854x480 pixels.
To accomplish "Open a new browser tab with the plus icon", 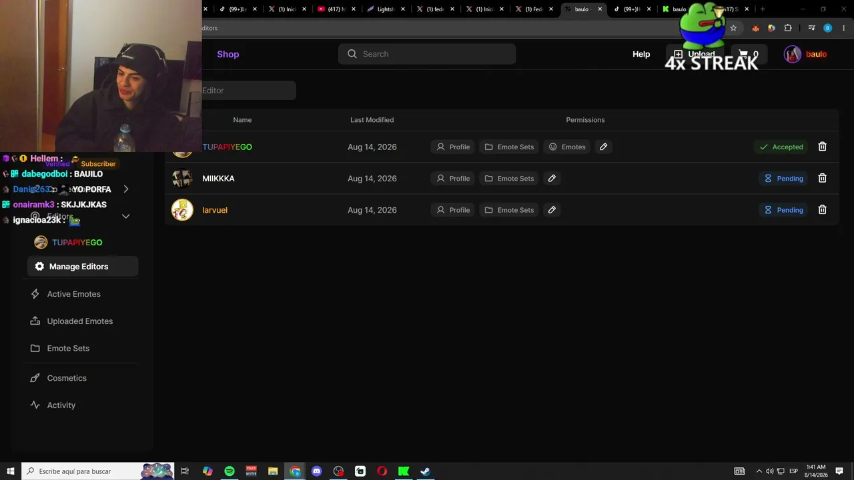I will (763, 9).
